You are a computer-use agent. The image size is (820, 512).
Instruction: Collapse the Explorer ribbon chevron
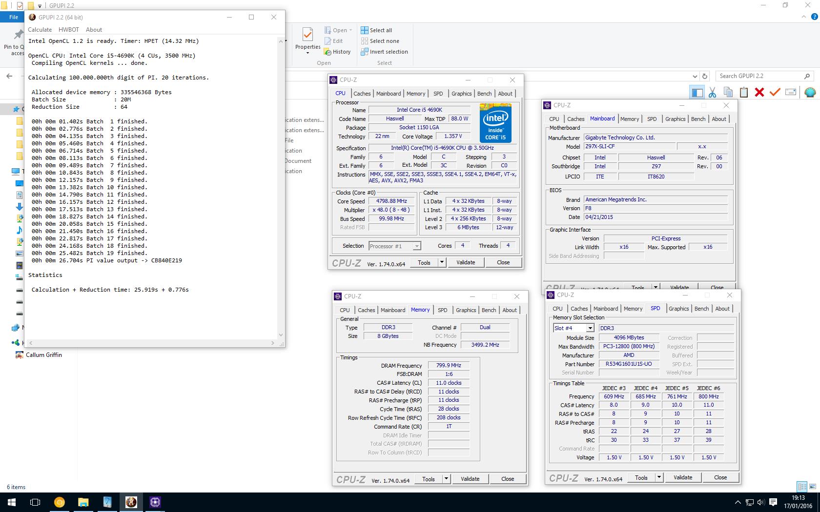click(x=803, y=17)
